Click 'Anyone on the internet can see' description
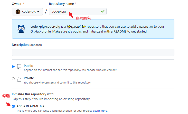Image resolution: width=188 pixels, height=114 pixels. [70, 70]
